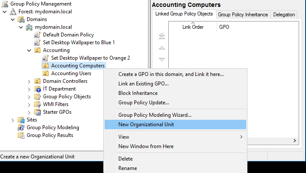Choose Rename in the context menu
Image resolution: width=306 pixels, height=173 pixels.
pos(175,168)
